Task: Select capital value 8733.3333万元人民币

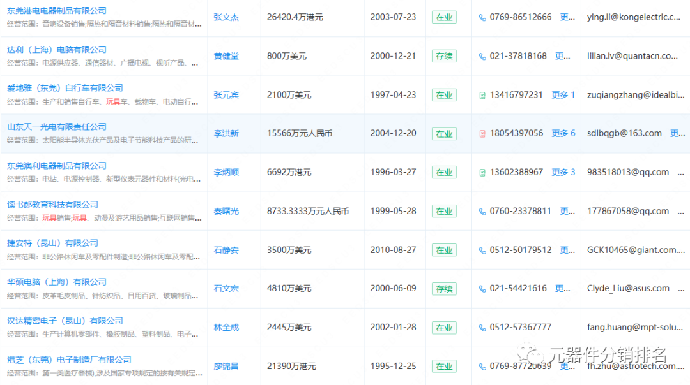Action: coord(307,211)
